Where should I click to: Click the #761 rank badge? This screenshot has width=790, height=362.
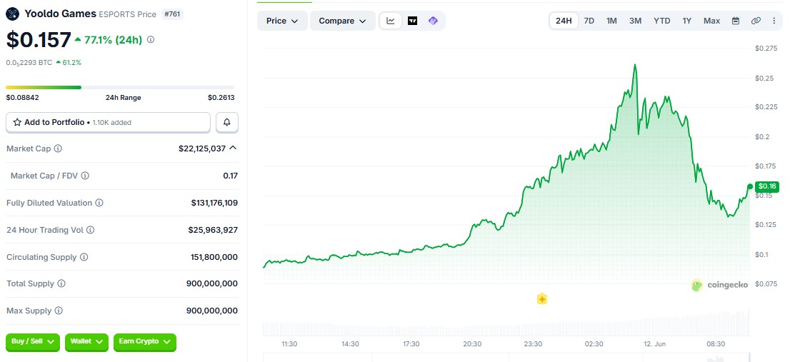tap(173, 14)
